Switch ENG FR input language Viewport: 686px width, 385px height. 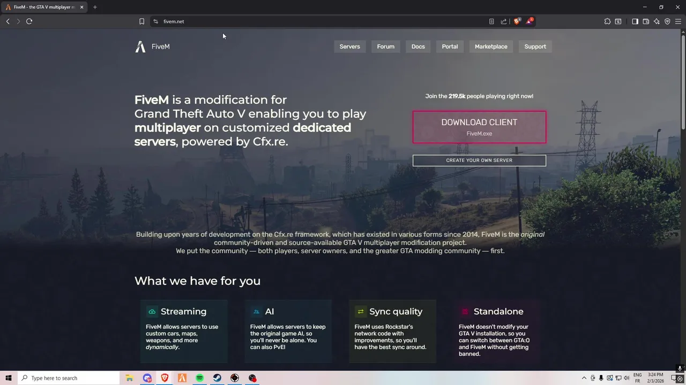(x=638, y=378)
